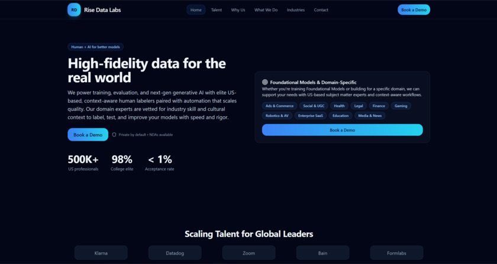Image resolution: width=497 pixels, height=264 pixels.
Task: Go to the Talent page
Action: [x=217, y=10]
